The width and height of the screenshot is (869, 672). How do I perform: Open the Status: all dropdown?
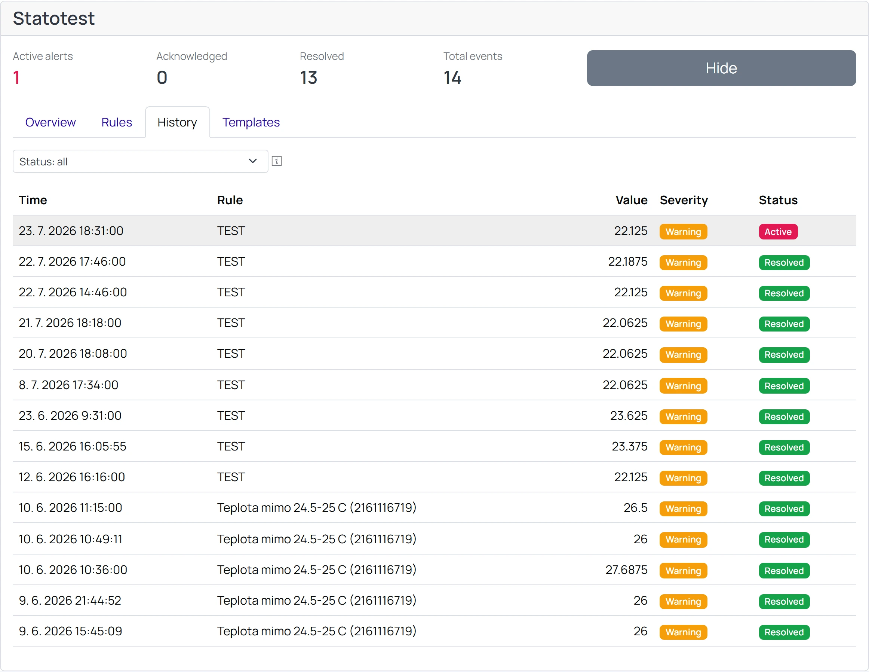tap(141, 161)
